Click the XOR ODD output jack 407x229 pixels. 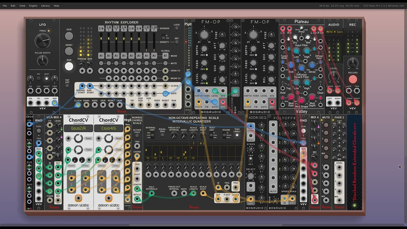(140, 105)
